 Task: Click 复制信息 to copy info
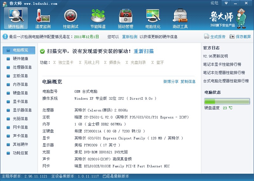click(x=188, y=82)
